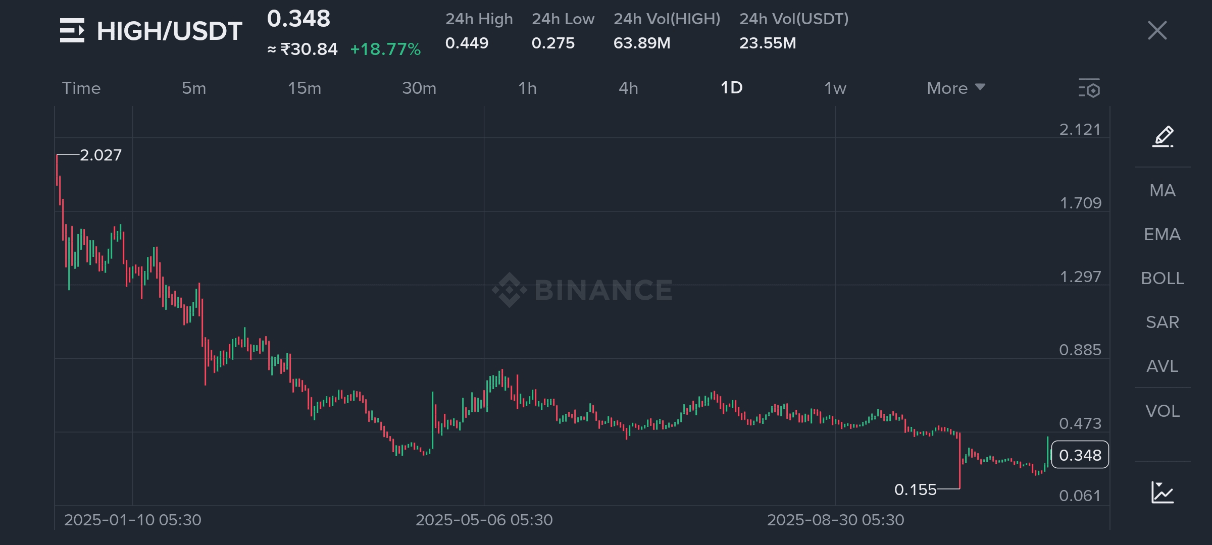This screenshot has height=545, width=1212.
Task: Switch to the 5m timeframe
Action: click(194, 88)
